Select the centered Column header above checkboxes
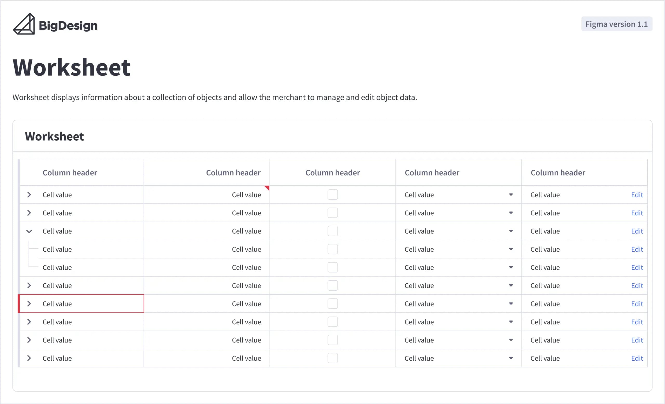665x404 pixels. 332,173
